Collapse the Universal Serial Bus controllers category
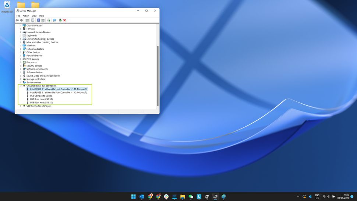The width and height of the screenshot is (357, 201). 21,86
